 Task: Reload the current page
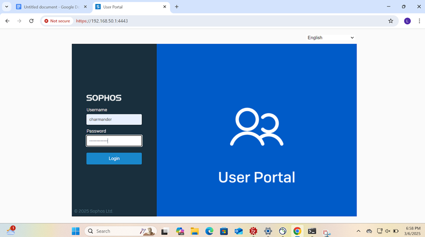(31, 21)
